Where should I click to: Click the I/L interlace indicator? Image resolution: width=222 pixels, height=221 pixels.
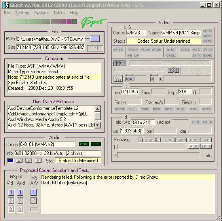pyautogui.click(x=132, y=109)
